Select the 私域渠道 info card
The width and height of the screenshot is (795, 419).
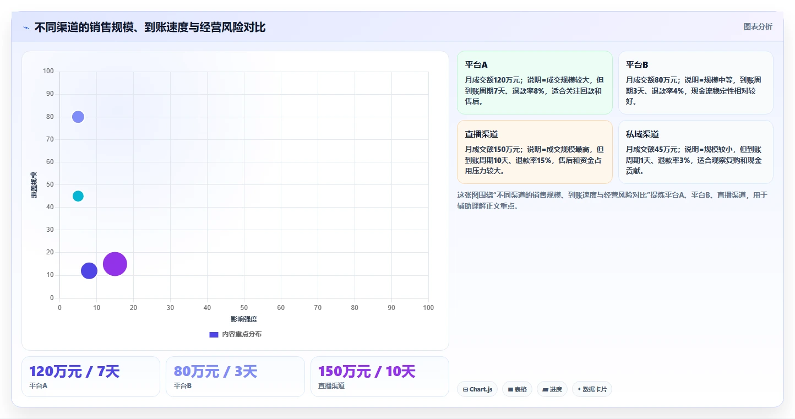696,152
